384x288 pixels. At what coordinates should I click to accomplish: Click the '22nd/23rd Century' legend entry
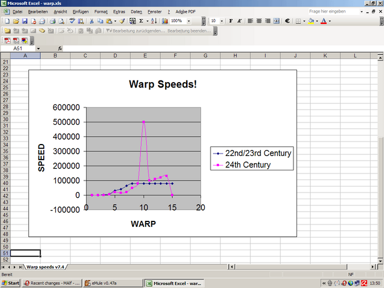pyautogui.click(x=252, y=154)
